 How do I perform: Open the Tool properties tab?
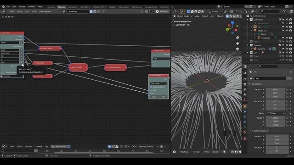pos(245,72)
